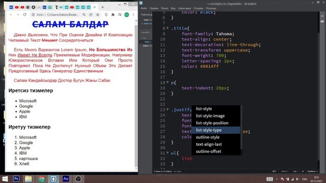Start Live Preview with the lightning icon
Viewport: 326px width, 183px height.
click(x=322, y=16)
